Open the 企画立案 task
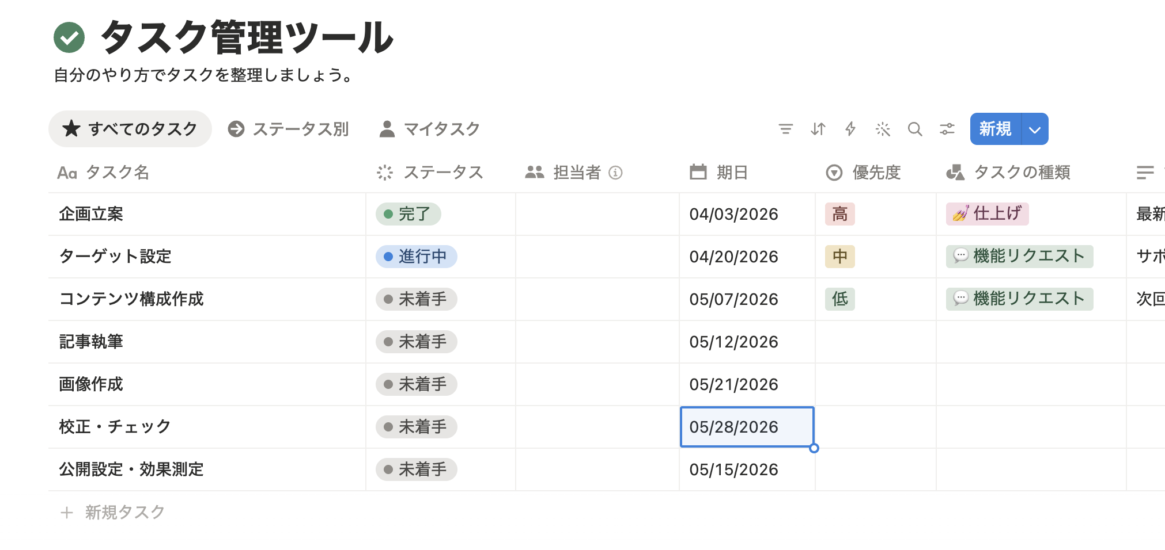Image resolution: width=1165 pixels, height=550 pixels. pos(91,214)
